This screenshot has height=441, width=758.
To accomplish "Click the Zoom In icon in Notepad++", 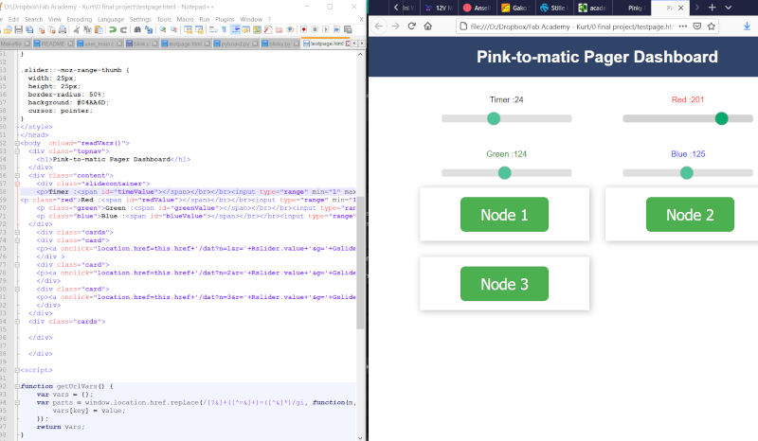I will [x=162, y=29].
